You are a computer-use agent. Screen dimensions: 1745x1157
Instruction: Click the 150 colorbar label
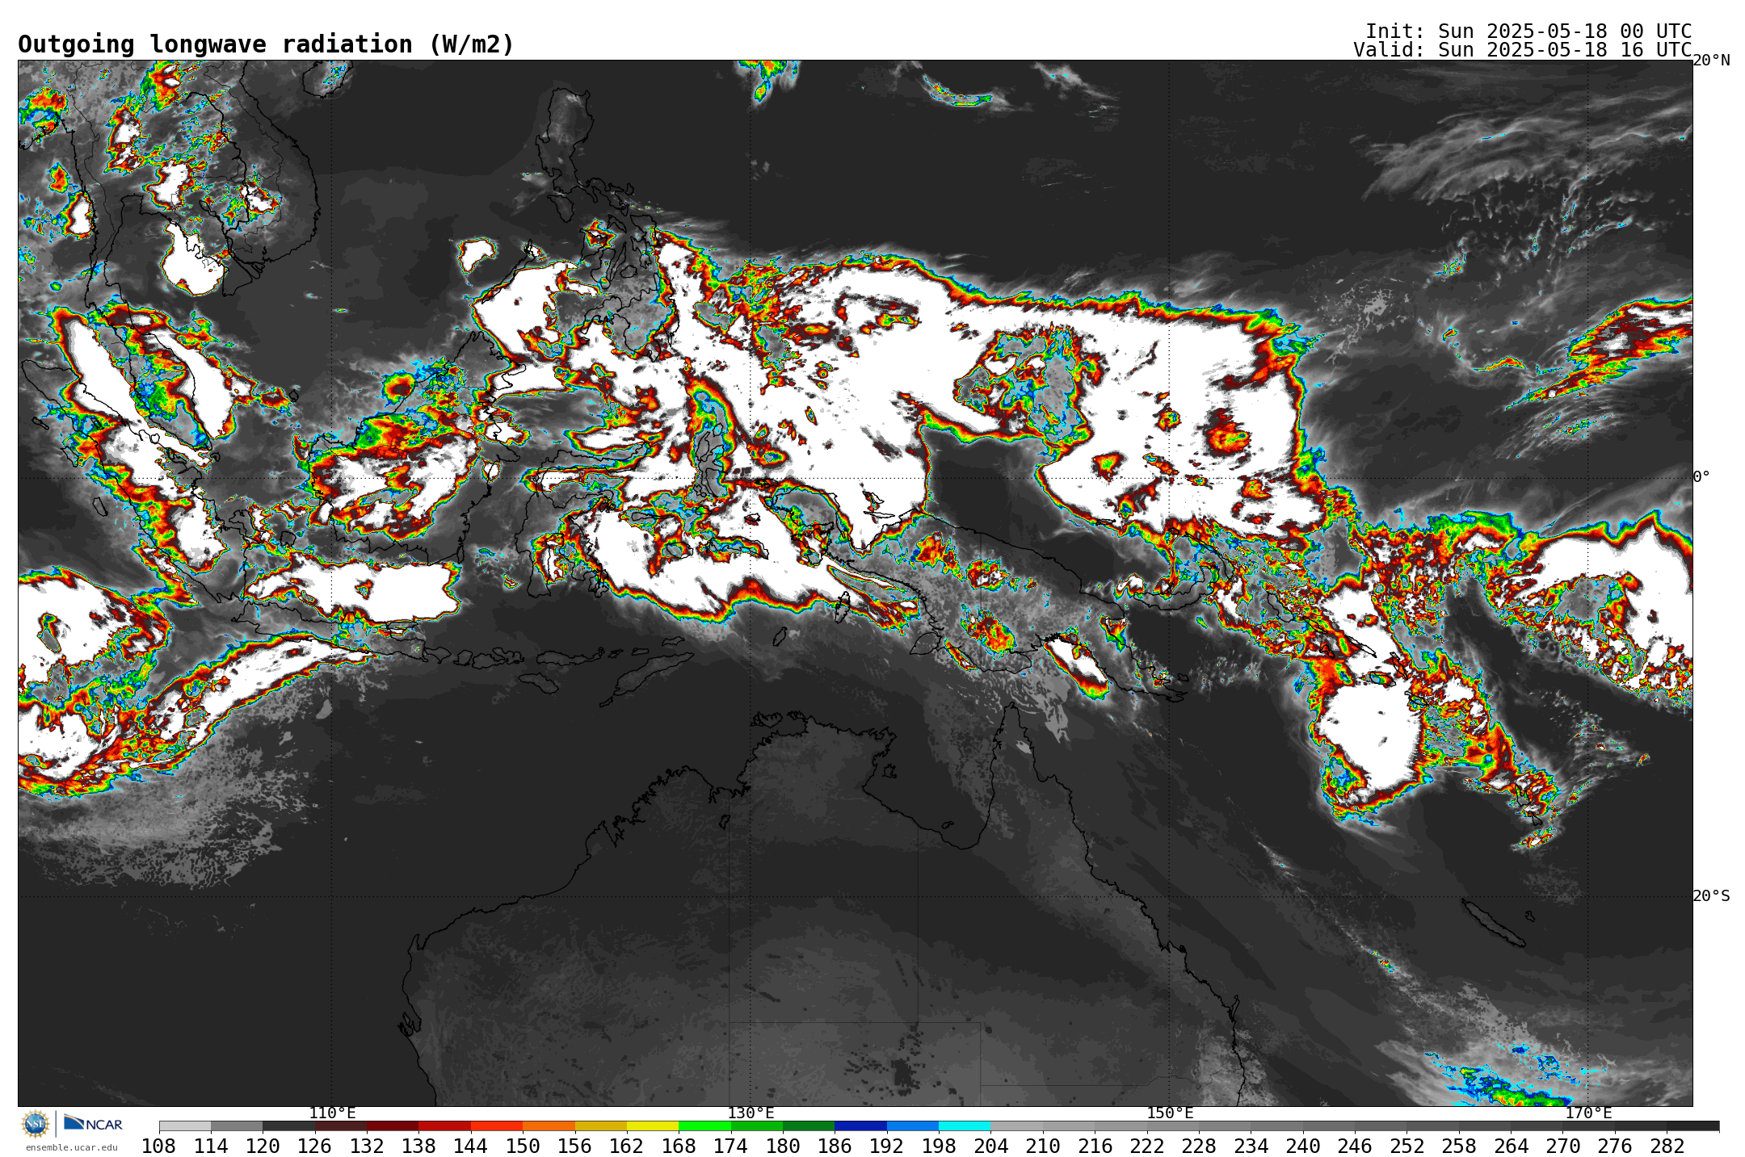[x=523, y=1147]
